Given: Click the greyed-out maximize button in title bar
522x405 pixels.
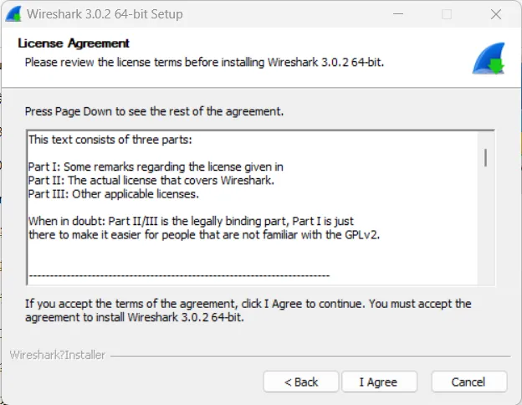Looking at the screenshot, I should coord(446,14).
